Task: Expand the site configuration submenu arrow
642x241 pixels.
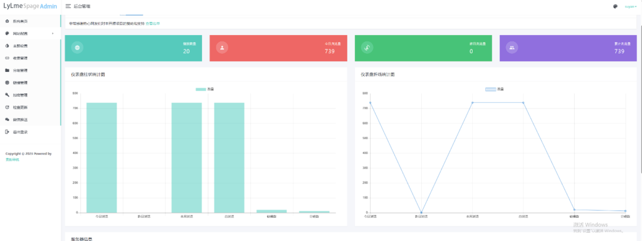Action: 53,34
